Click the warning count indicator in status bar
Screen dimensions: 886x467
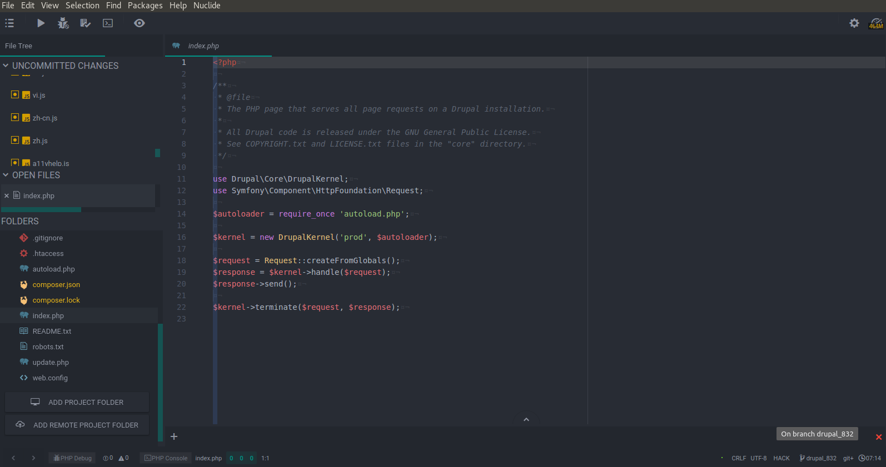coord(123,458)
